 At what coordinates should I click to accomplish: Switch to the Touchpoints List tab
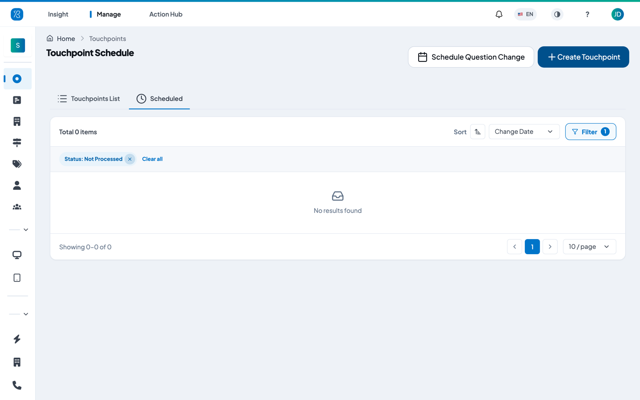(x=89, y=99)
